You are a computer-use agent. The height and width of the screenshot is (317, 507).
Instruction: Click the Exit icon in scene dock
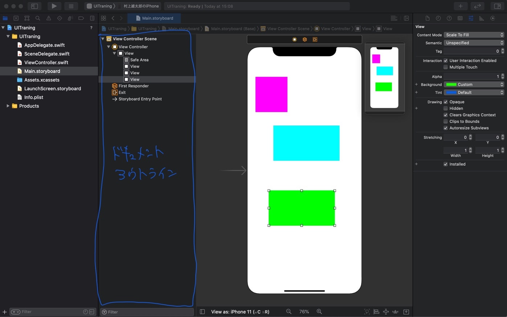[315, 39]
